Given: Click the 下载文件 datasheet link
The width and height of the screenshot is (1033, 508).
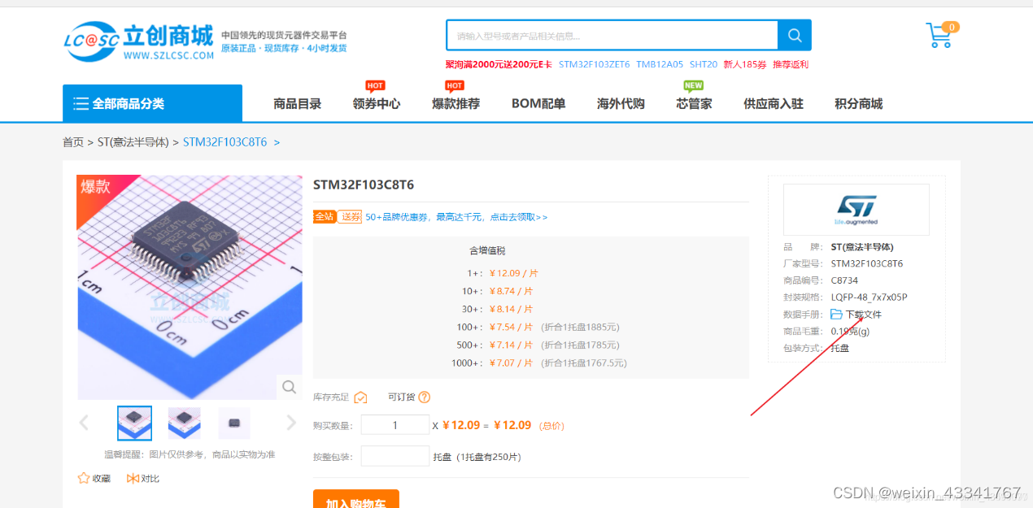Looking at the screenshot, I should point(864,315).
